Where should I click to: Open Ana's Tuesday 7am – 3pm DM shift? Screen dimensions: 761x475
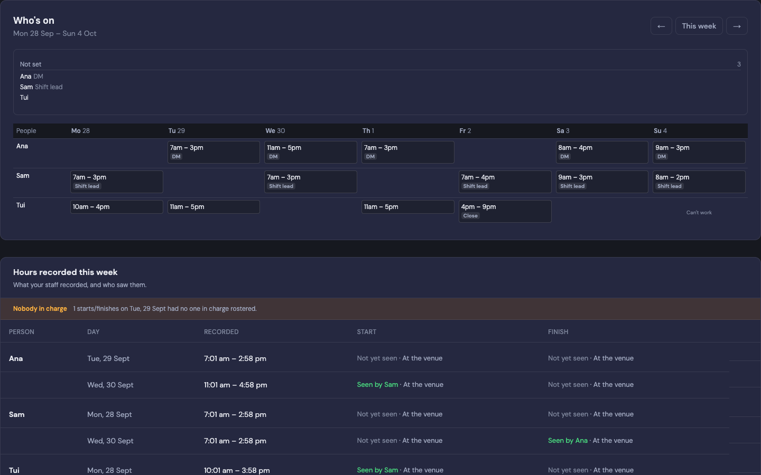[214, 152]
